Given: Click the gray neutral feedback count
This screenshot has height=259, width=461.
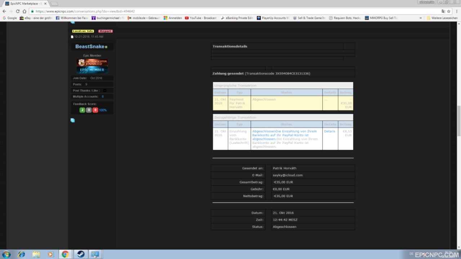Looking at the screenshot, I should [x=89, y=110].
